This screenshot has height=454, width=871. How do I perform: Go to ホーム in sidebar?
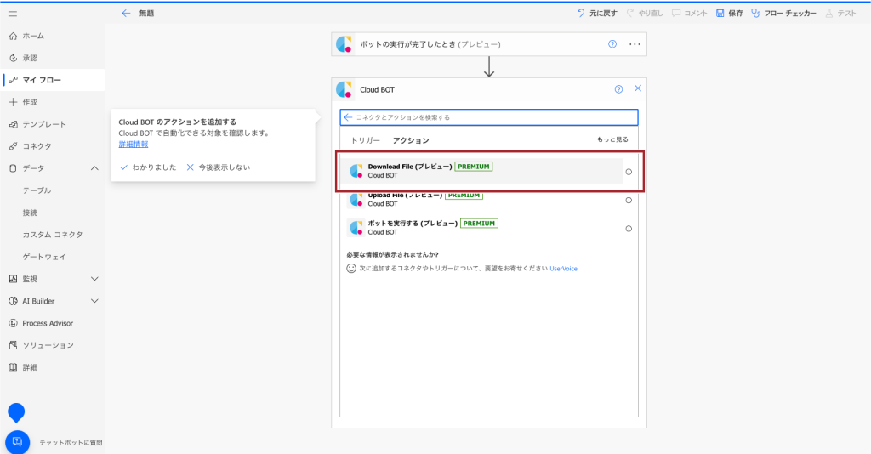[33, 36]
